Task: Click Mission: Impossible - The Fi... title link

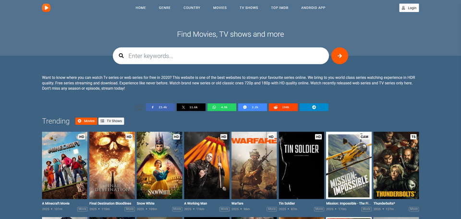Action: [x=349, y=204]
